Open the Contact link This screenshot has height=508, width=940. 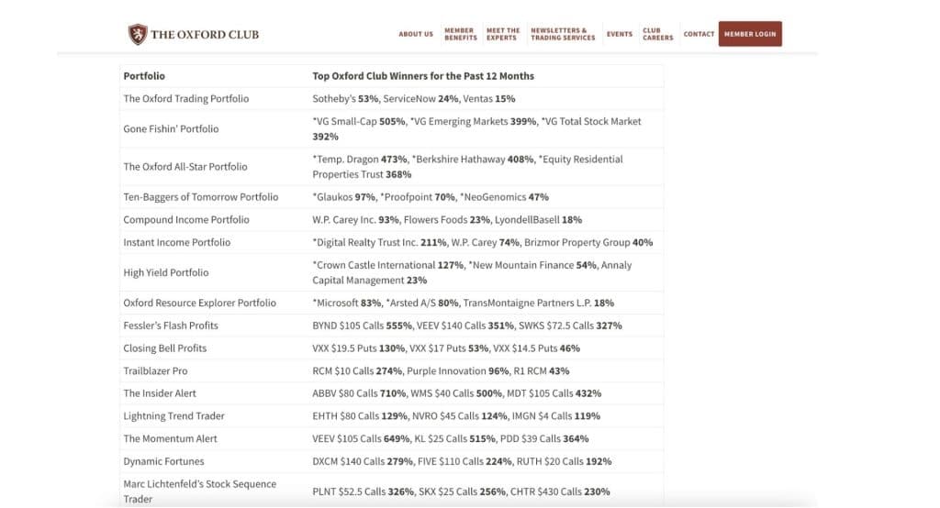coord(699,34)
